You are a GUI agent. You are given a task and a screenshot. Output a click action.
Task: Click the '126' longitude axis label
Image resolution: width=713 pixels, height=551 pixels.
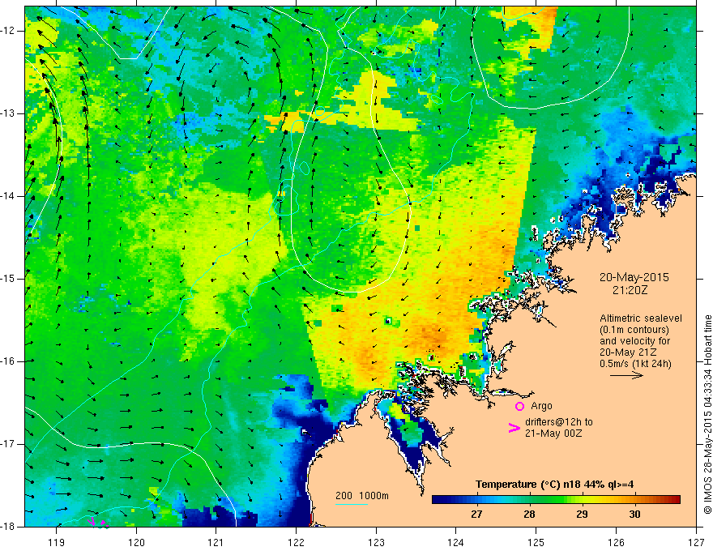click(x=616, y=542)
